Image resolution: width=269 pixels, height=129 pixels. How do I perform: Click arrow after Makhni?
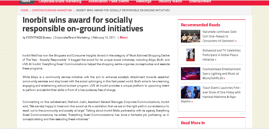(192, 102)
